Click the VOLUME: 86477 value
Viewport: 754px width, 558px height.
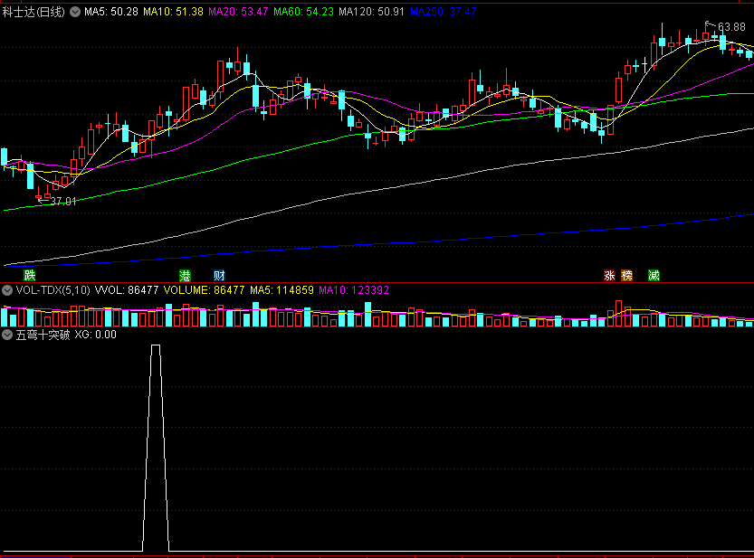204,290
